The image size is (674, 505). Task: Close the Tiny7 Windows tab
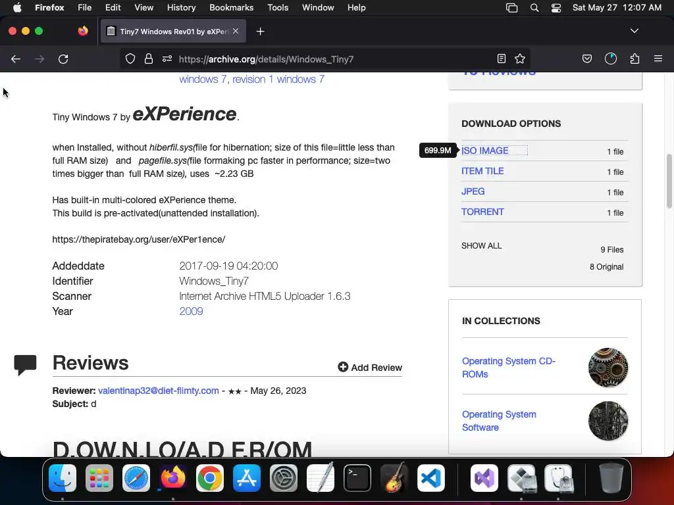click(236, 31)
